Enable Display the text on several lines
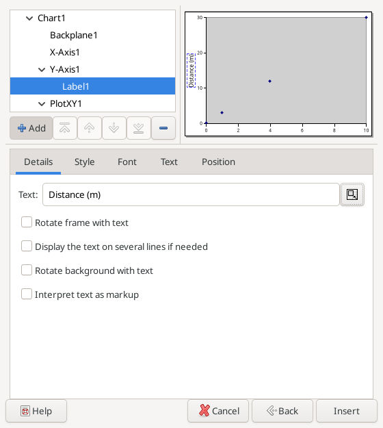Image resolution: width=383 pixels, height=428 pixels. coord(27,247)
